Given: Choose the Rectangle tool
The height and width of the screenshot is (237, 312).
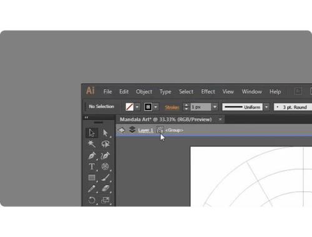Looking at the screenshot, I should tap(92, 178).
